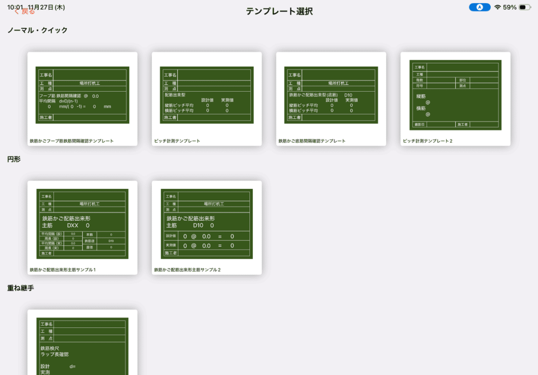The width and height of the screenshot is (538, 375).
Task: Select 鉄筋かご配筋出来形主筋サンプル1 blackboard image
Action: 82,224
